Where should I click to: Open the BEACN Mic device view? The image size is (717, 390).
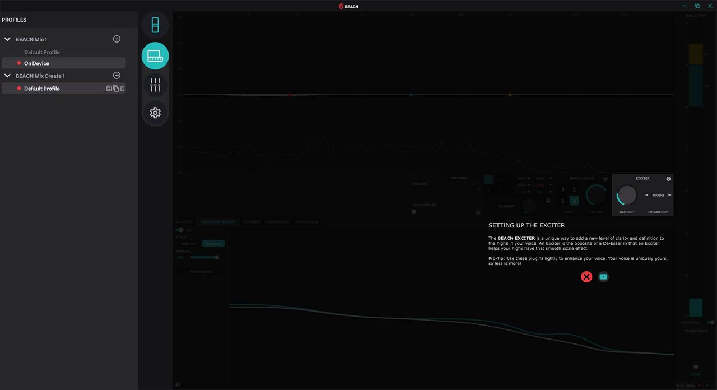pos(155,25)
